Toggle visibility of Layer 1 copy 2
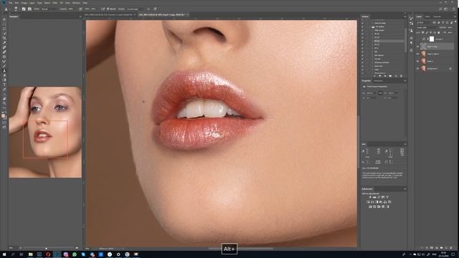Screen dimensions: 459x258 tap(417, 54)
